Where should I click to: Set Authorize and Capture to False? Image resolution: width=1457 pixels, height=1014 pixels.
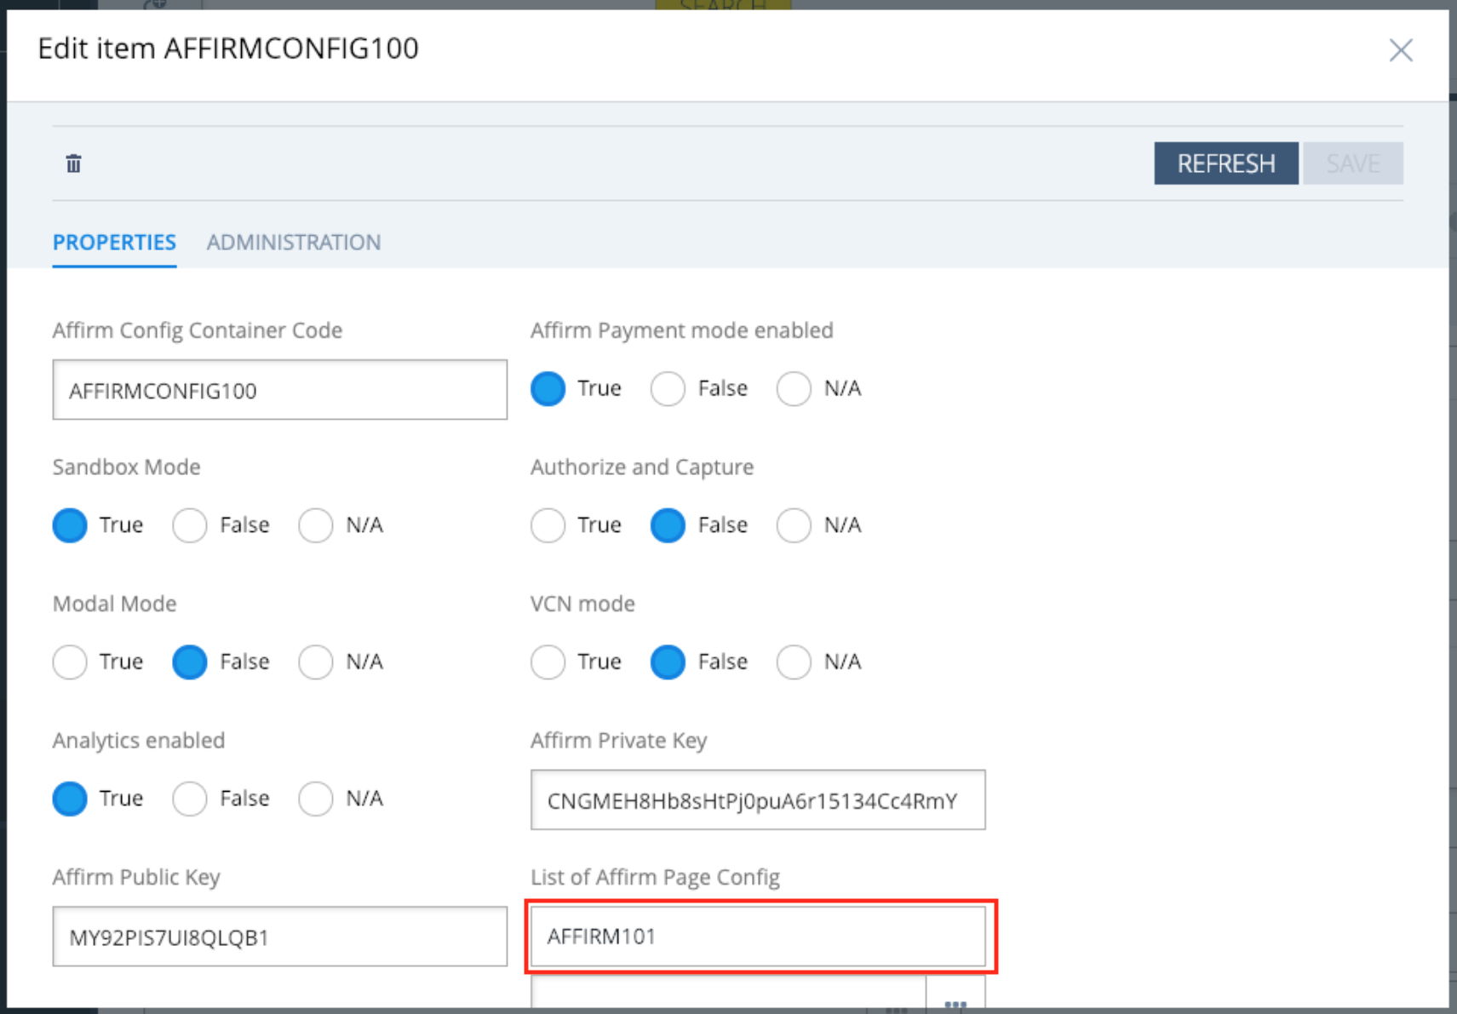coord(668,525)
